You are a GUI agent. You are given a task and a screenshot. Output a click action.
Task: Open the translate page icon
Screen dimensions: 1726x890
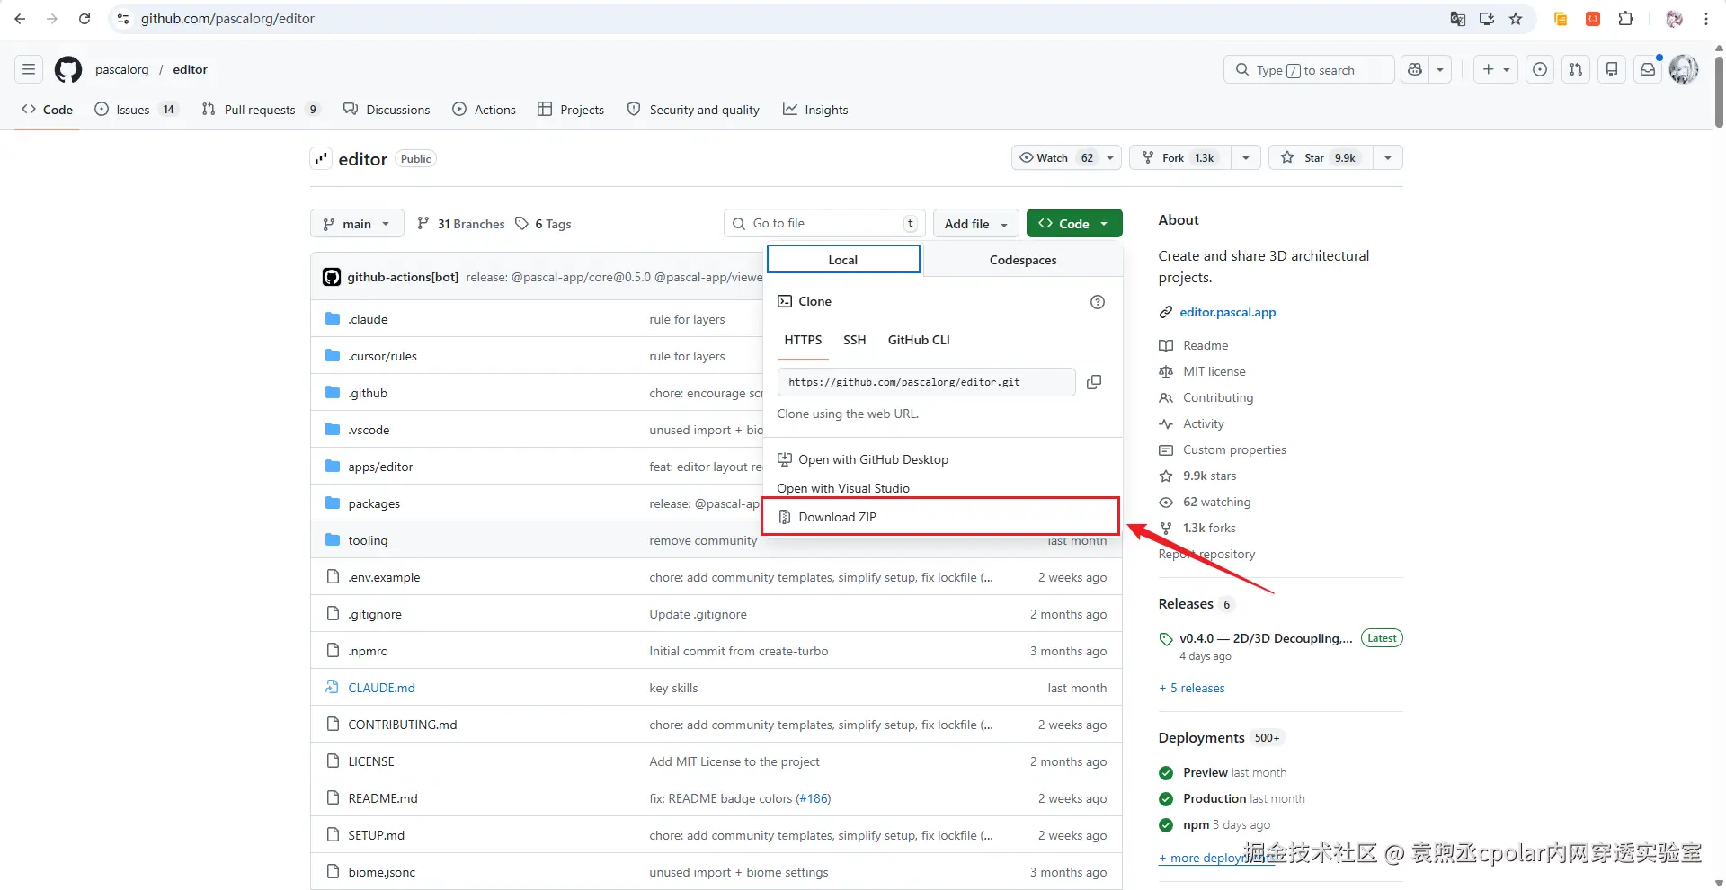click(1458, 19)
